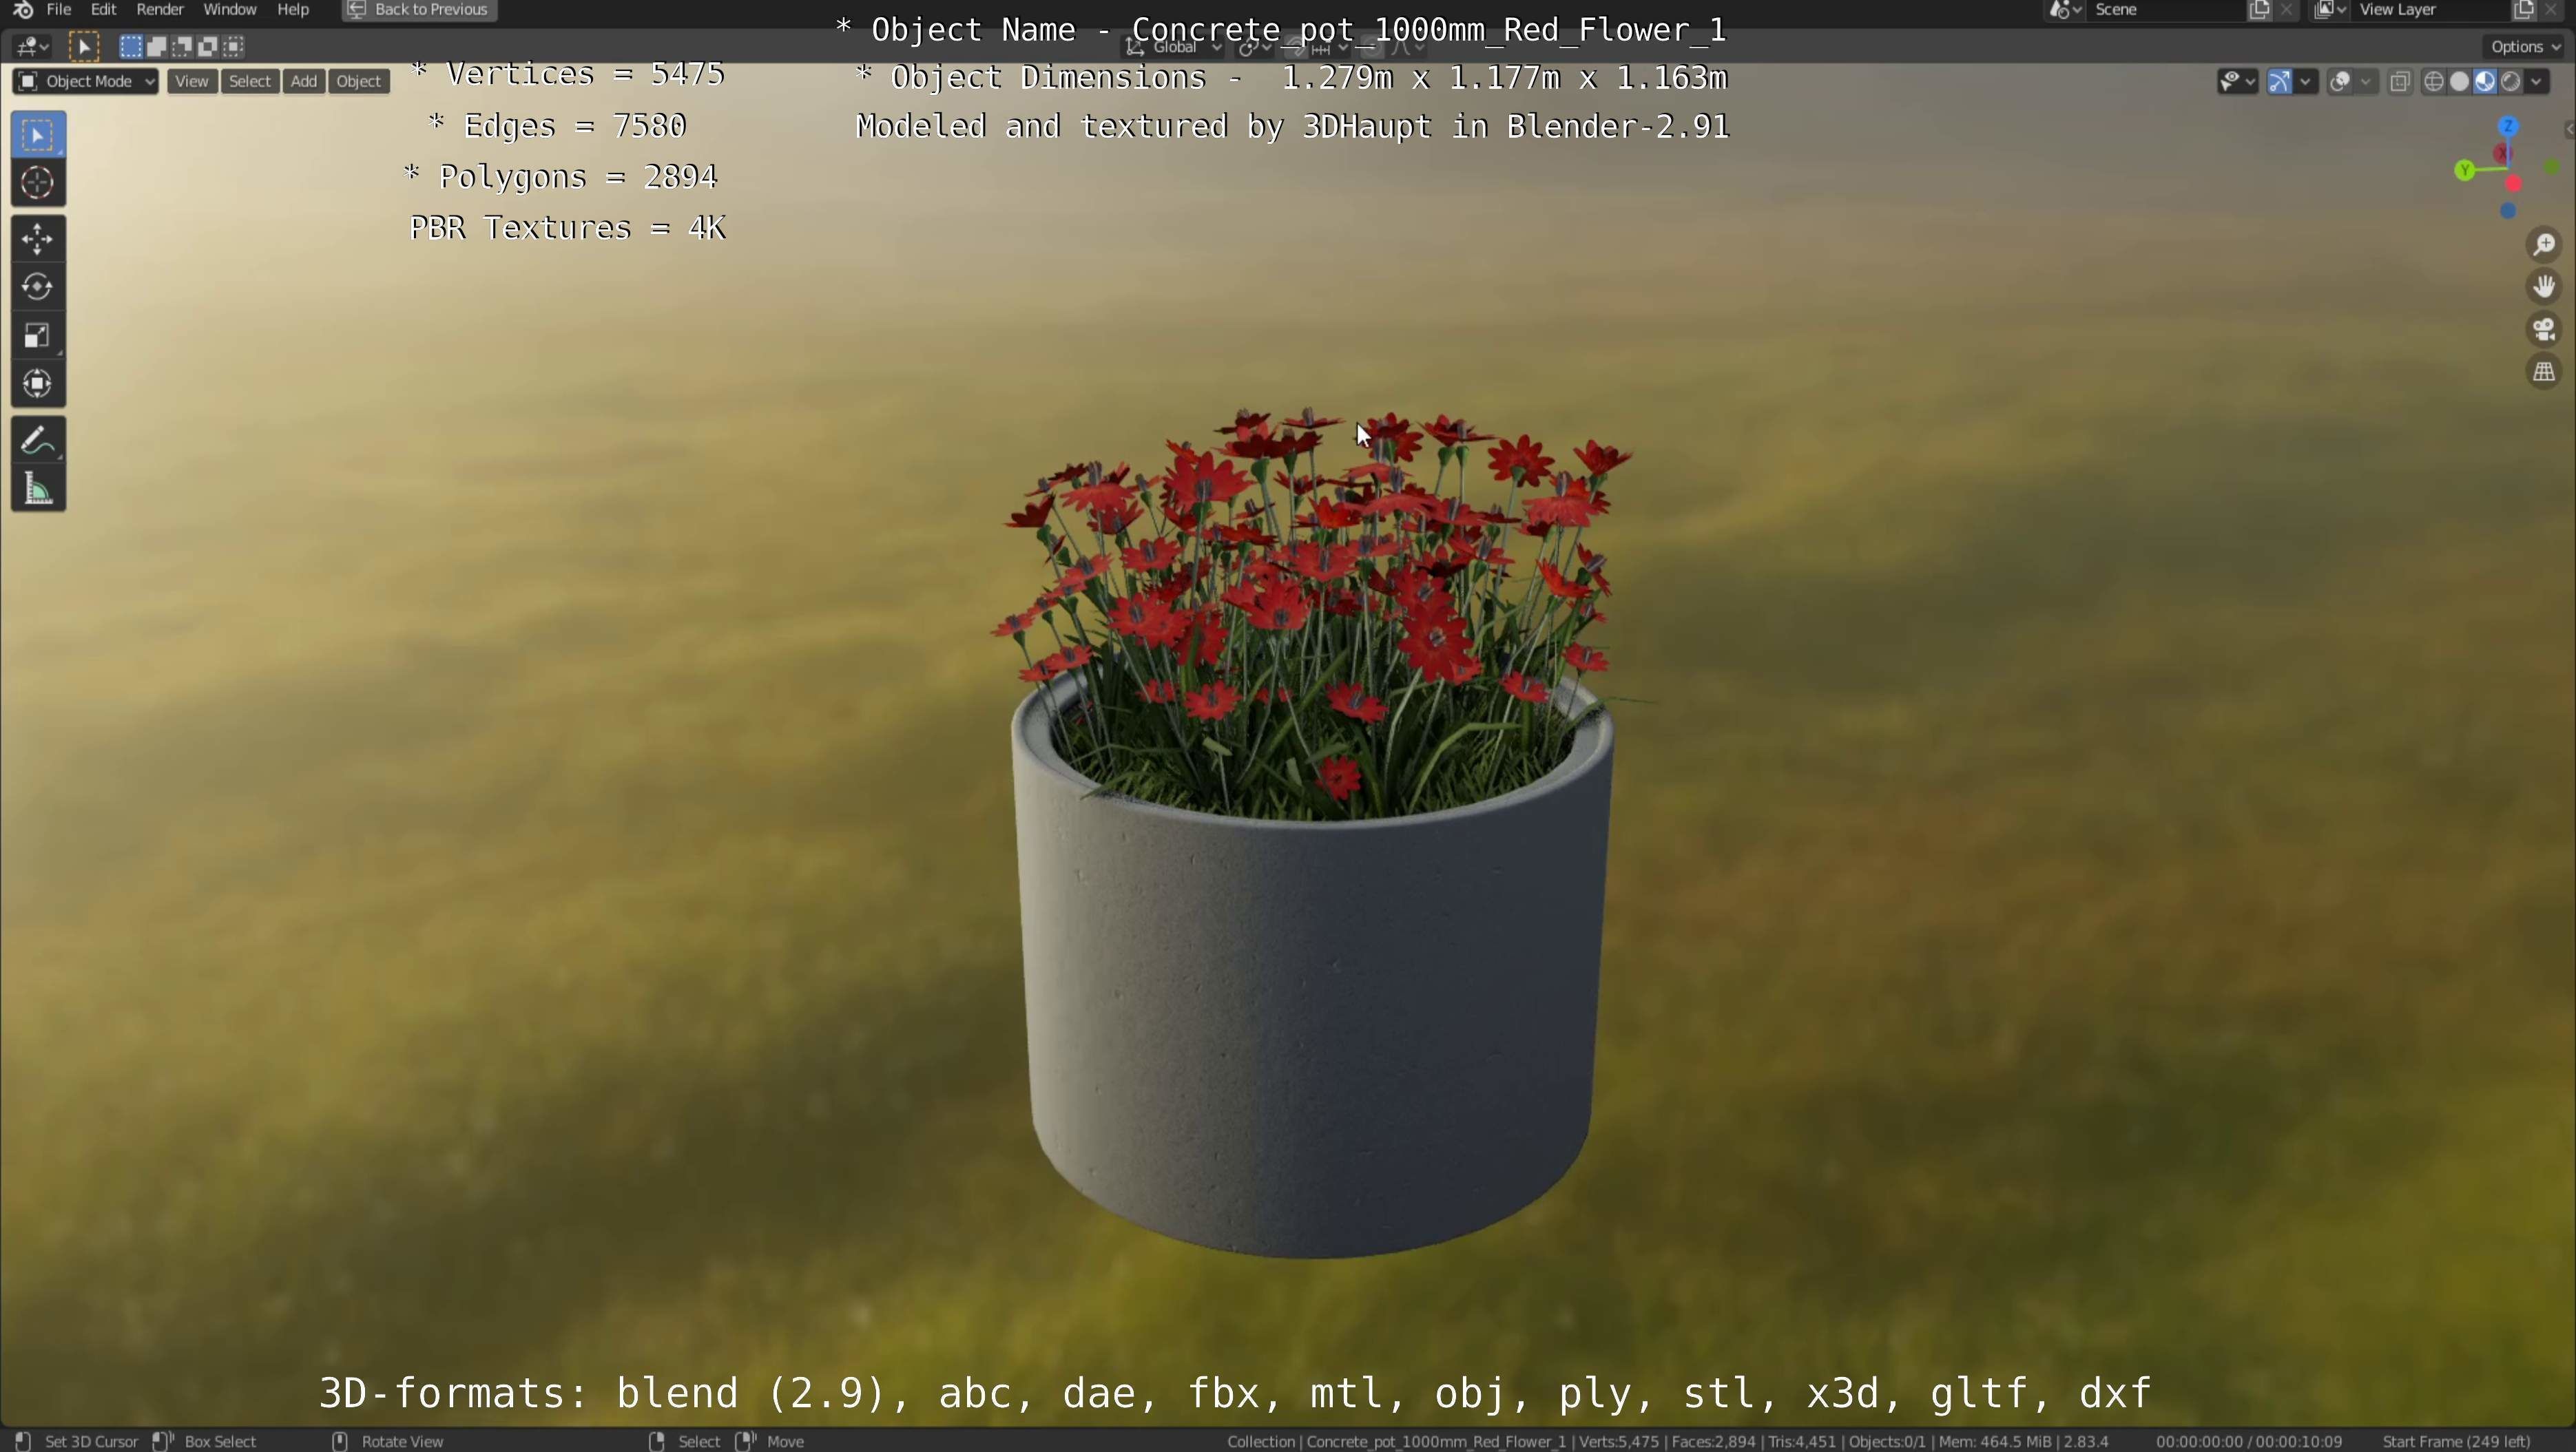Toggle viewport gizmos display

point(2279,82)
